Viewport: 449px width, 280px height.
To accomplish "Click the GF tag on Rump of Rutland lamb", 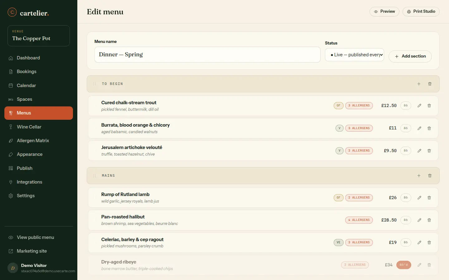I will pyautogui.click(x=338, y=198).
